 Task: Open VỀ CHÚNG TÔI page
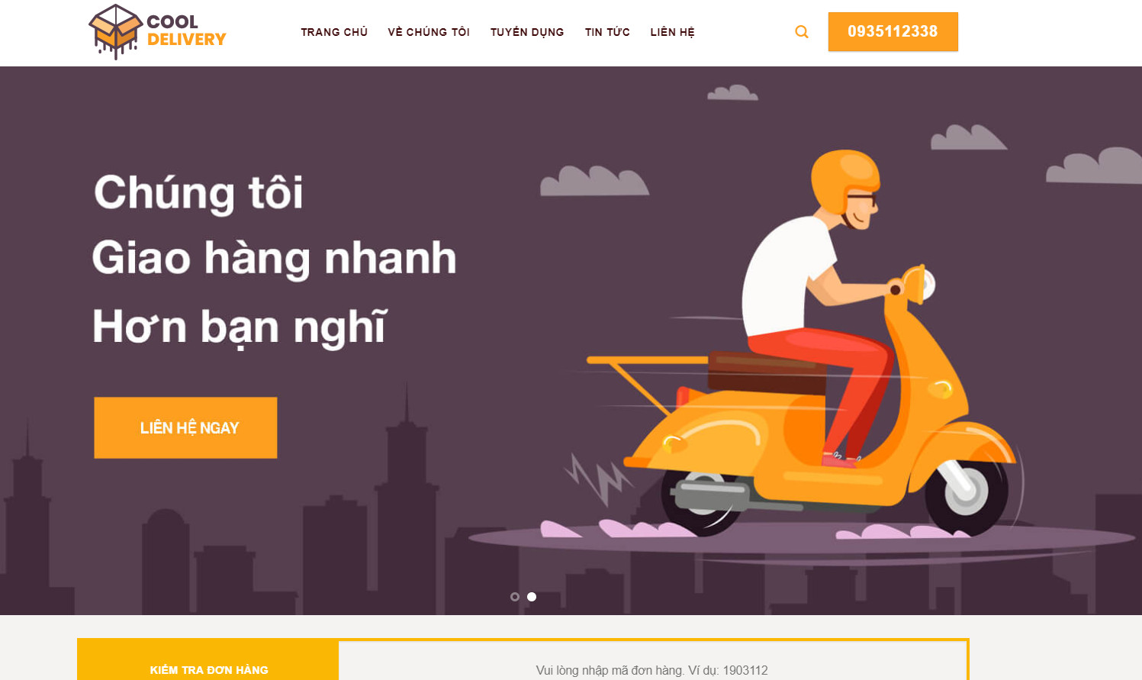429,32
